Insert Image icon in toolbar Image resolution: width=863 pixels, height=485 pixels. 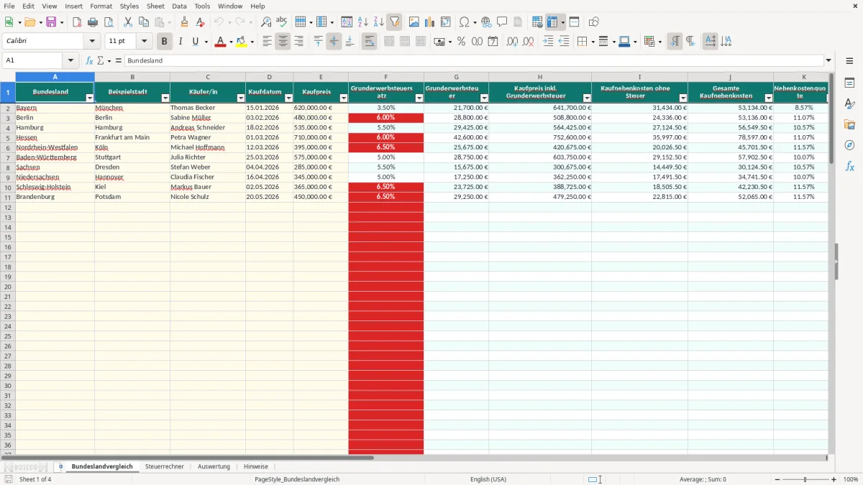[414, 22]
